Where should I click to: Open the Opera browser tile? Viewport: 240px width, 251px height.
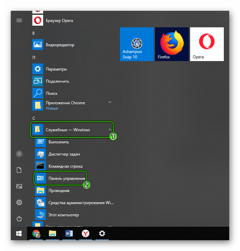[207, 44]
